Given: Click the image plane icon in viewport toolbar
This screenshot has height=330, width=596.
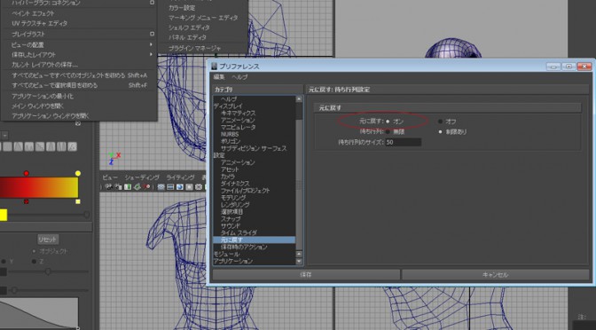Looking at the screenshot, I should (x=137, y=187).
